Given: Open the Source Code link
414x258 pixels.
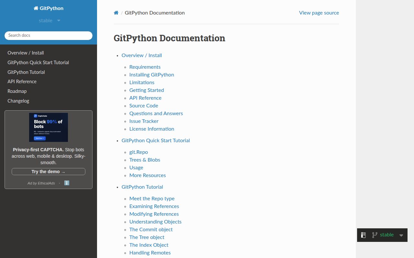Looking at the screenshot, I should coord(144,106).
